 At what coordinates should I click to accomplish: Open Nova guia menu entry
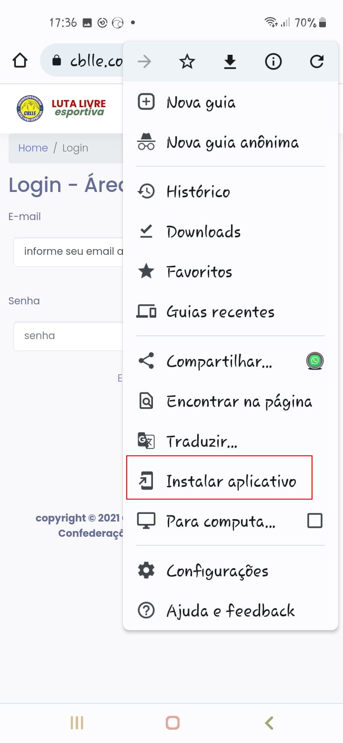pyautogui.click(x=201, y=102)
